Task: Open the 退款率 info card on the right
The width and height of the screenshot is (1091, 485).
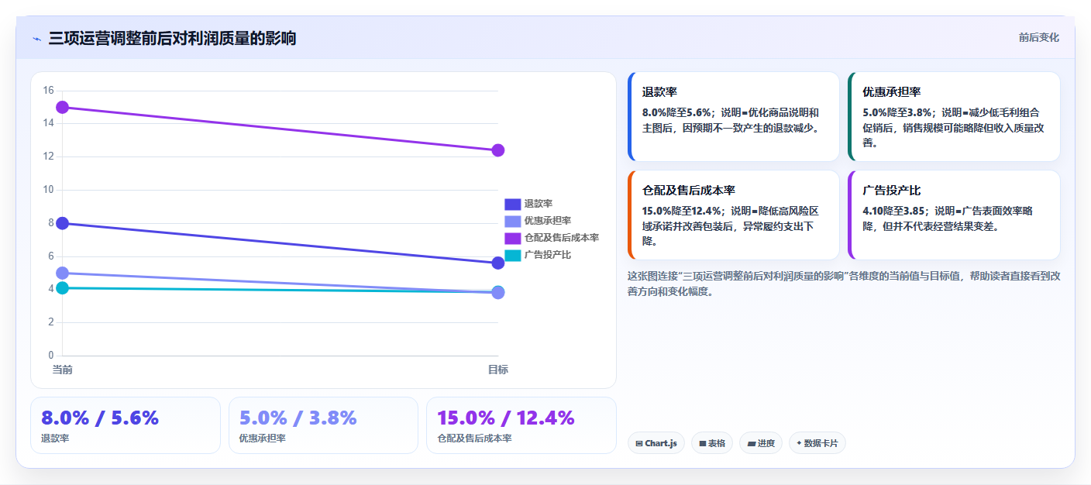Action: (734, 116)
